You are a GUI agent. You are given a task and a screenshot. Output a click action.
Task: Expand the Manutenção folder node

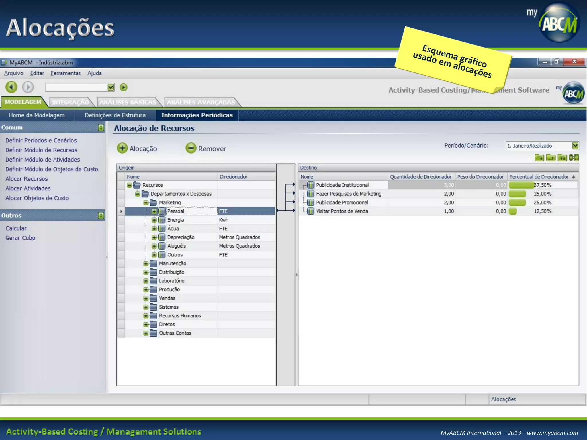coord(146,264)
